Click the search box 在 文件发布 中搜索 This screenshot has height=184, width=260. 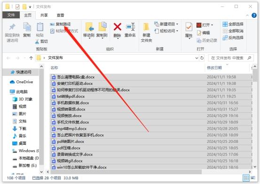[x=231, y=58]
